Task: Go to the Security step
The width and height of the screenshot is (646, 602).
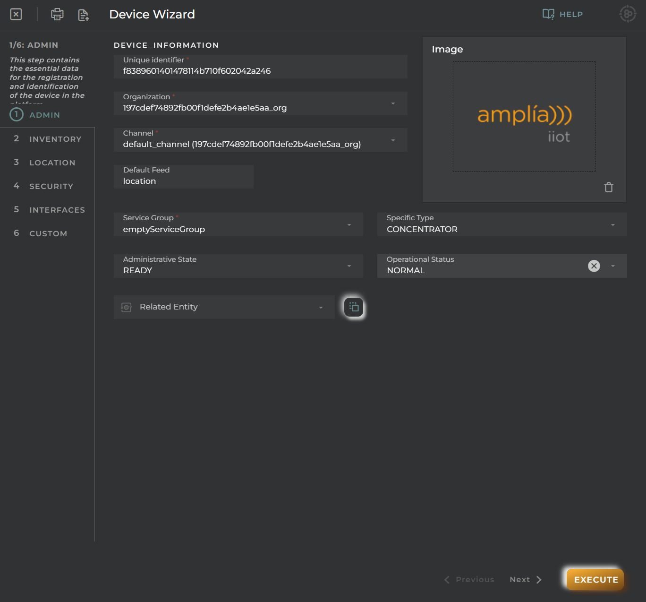Action: (x=47, y=186)
